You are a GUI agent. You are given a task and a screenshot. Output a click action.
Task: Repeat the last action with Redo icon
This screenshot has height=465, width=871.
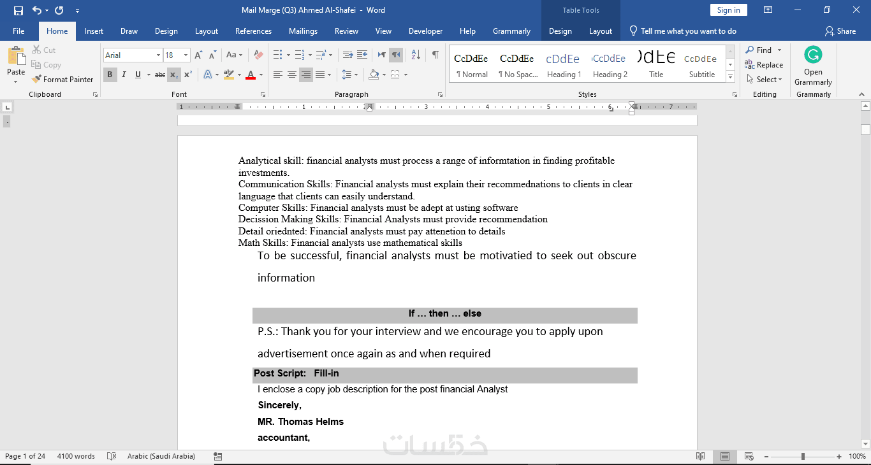coord(59,10)
